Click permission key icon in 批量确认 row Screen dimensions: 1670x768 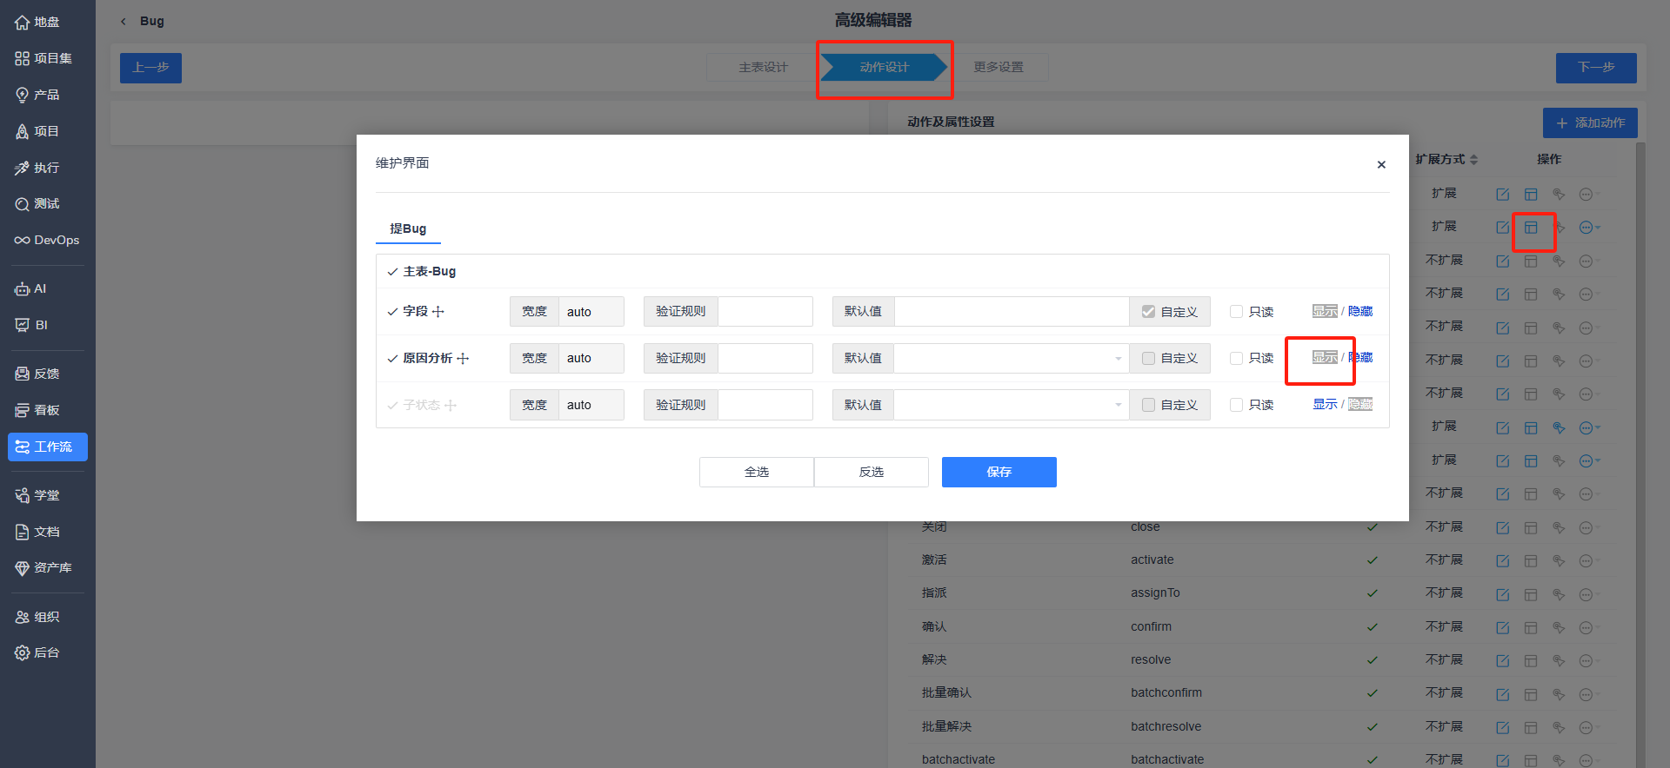point(1559,694)
